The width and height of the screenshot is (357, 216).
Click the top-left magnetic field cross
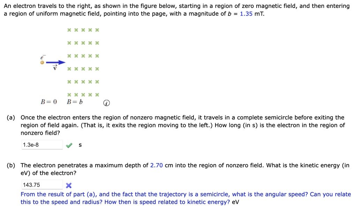tap(69, 30)
